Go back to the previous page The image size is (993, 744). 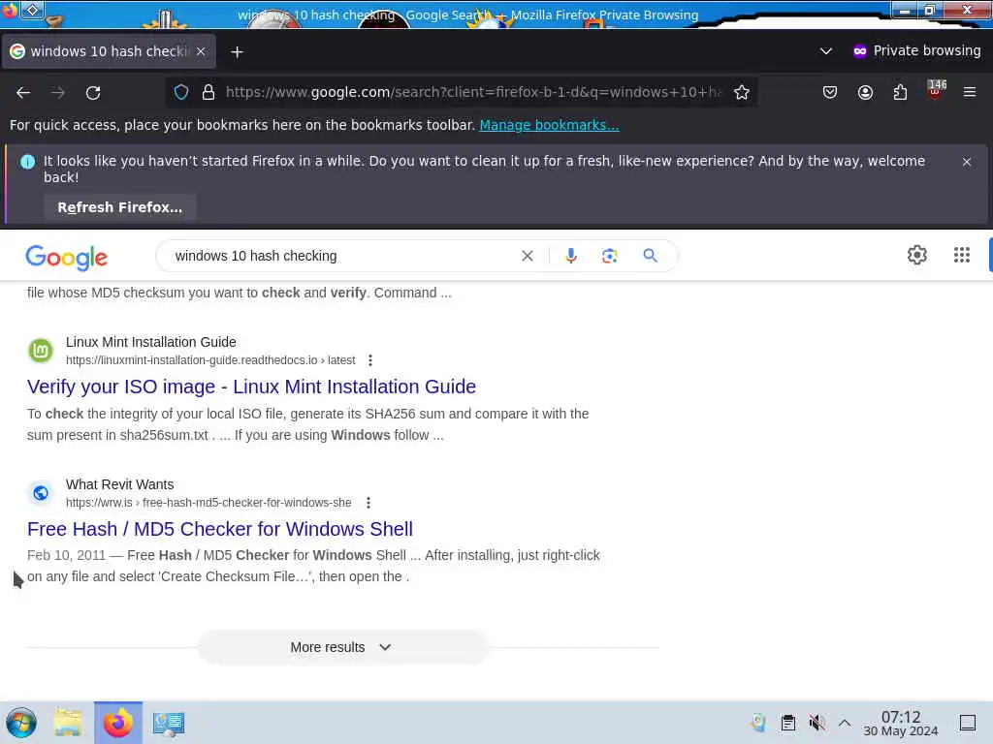click(23, 92)
